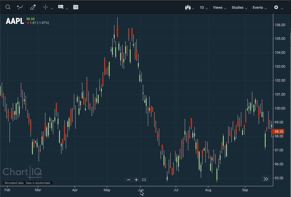Image resolution: width=291 pixels, height=197 pixels.
Task: Click the 100.00 price axis label
Action: tap(280, 108)
